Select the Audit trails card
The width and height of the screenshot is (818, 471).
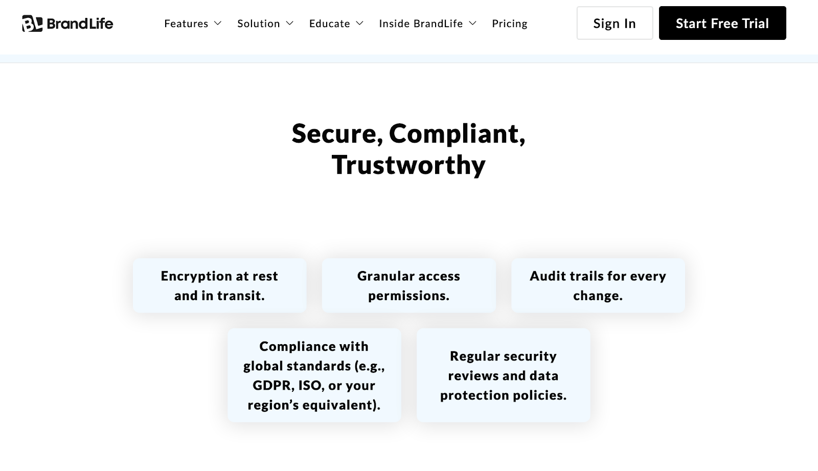tap(597, 285)
